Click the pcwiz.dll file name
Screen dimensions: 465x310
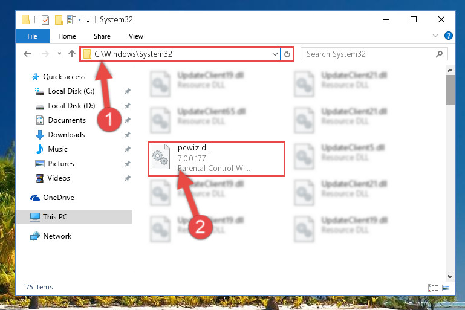pos(193,147)
